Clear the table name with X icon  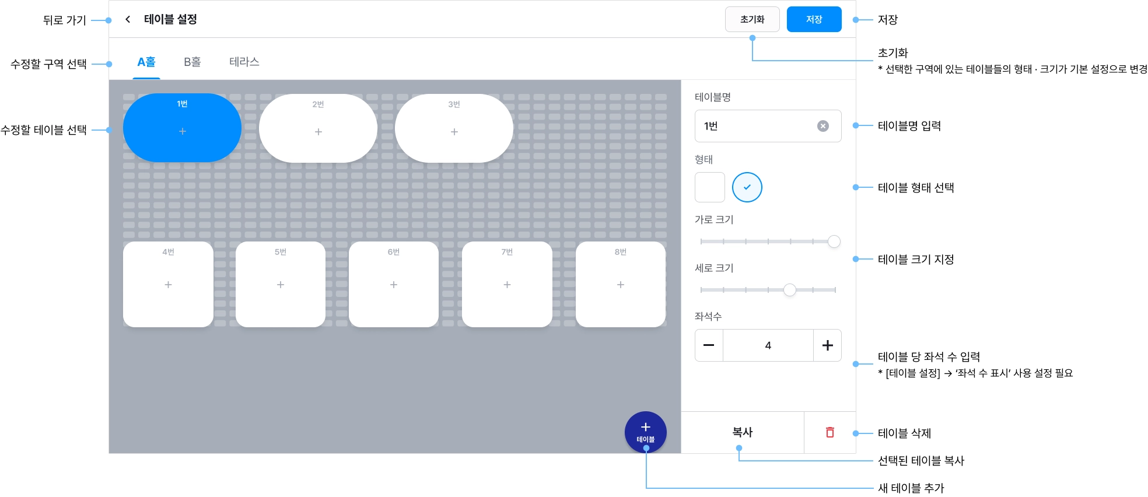coord(823,126)
